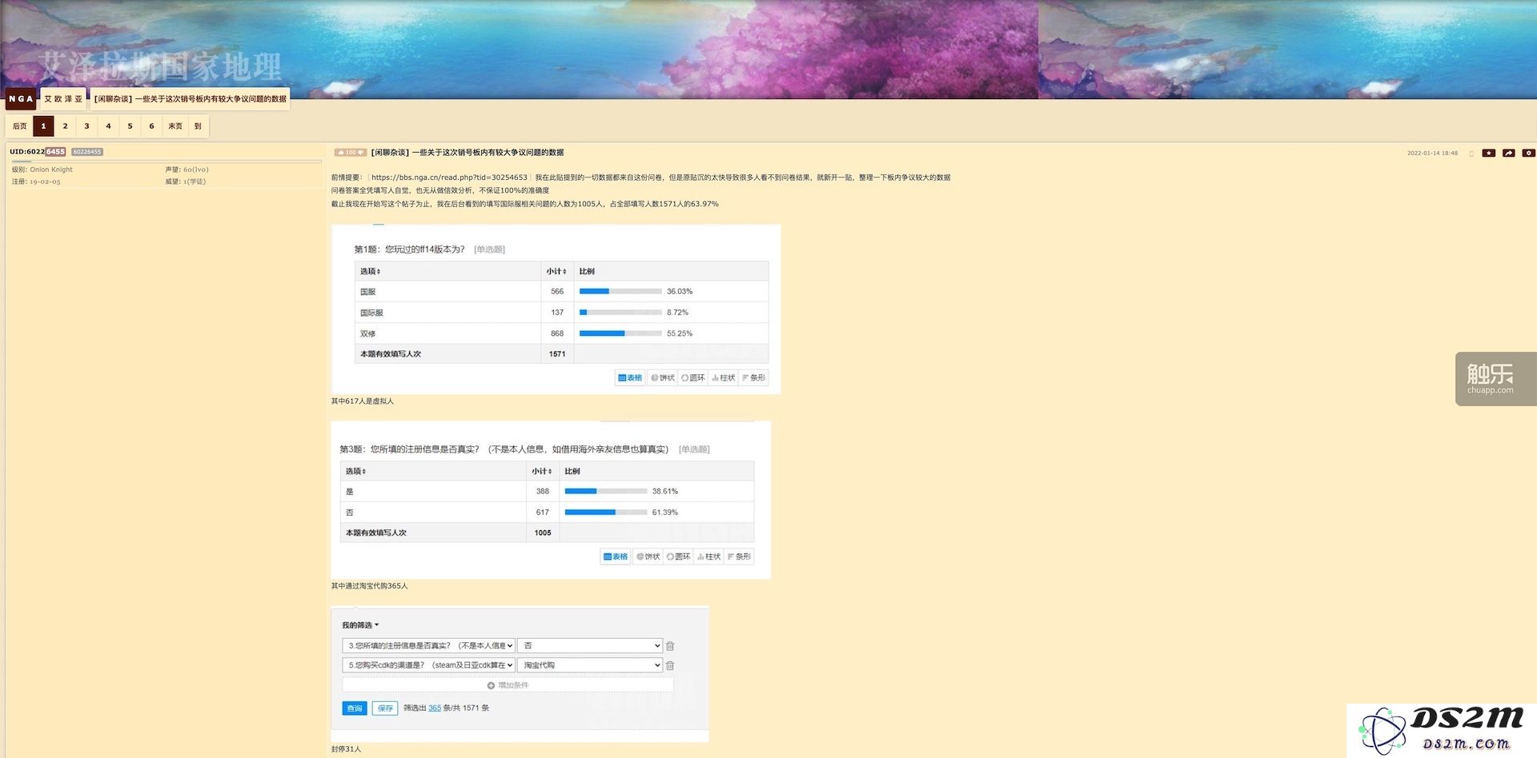Click the small faded icon next to the post timestamp
1537x758 pixels.
click(1471, 154)
